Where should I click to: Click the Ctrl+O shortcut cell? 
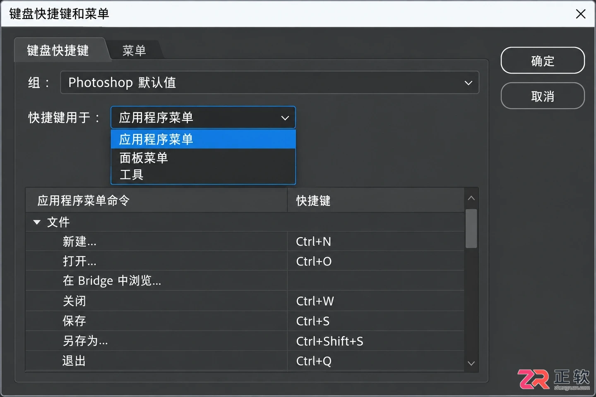tap(376, 261)
